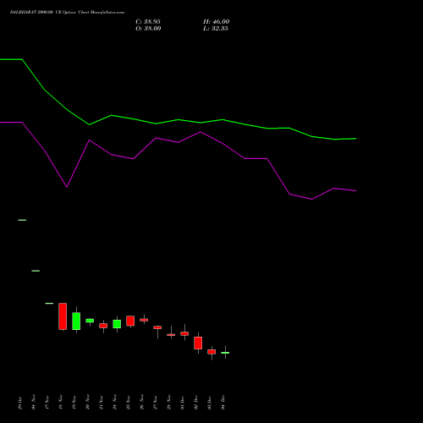The width and height of the screenshot is (423, 423).
Task: Select the 04 Nov date label
Action: click(x=33, y=402)
